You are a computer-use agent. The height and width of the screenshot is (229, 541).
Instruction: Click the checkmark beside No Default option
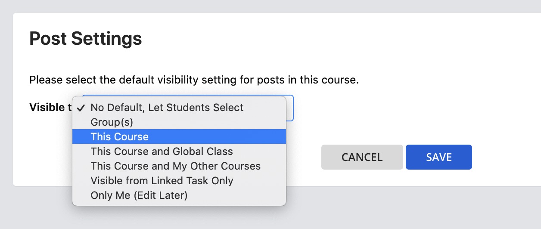(82, 108)
